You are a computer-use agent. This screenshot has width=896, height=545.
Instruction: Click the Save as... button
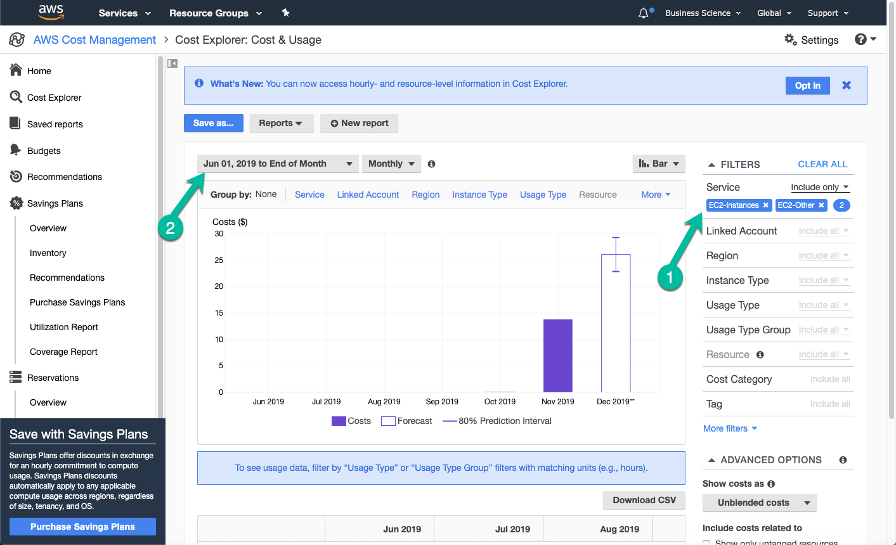213,123
